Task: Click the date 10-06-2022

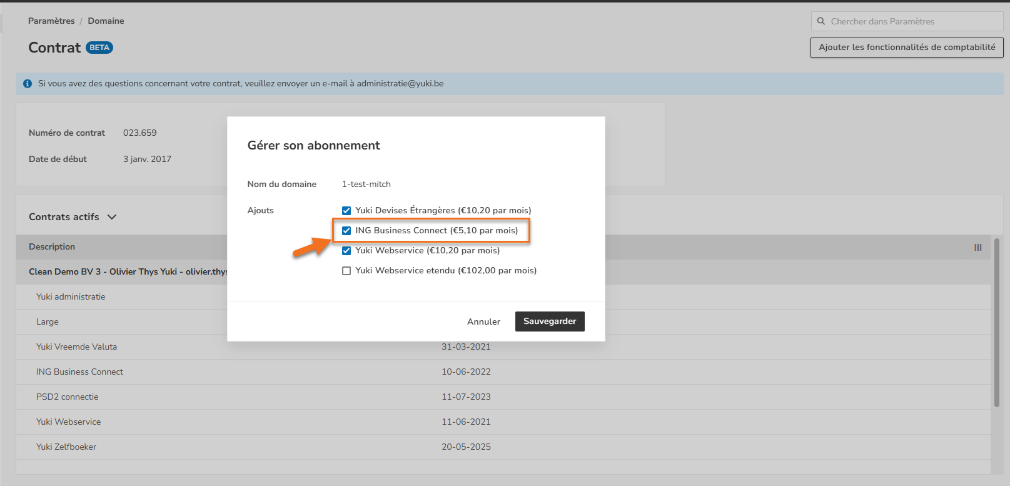Action: coord(466,372)
